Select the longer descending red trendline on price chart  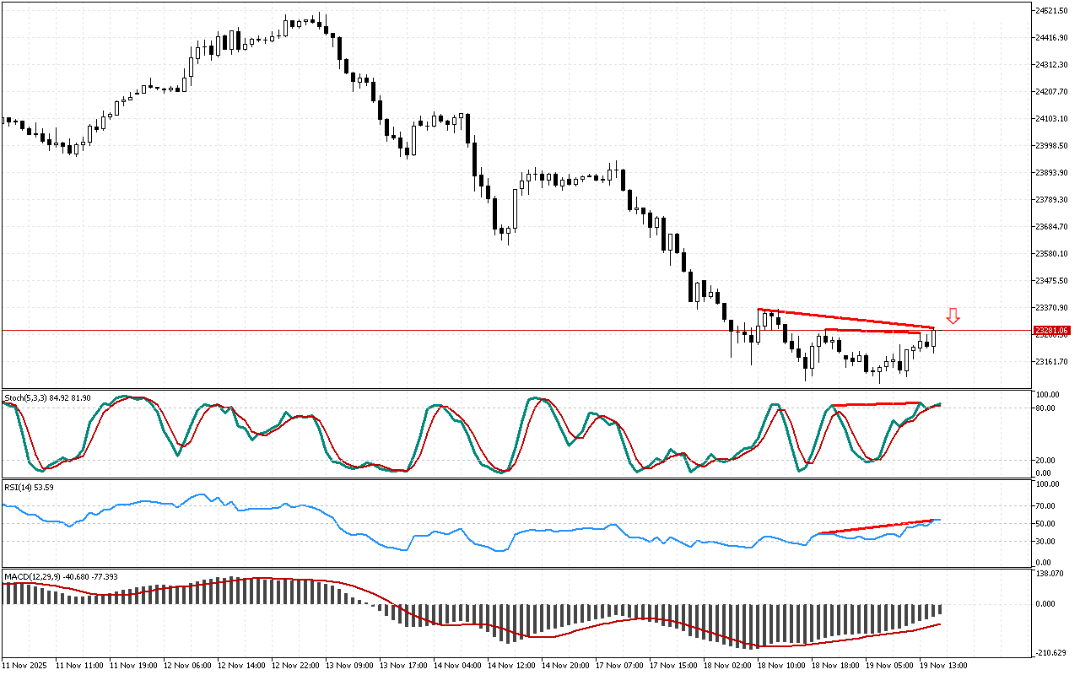coord(844,318)
